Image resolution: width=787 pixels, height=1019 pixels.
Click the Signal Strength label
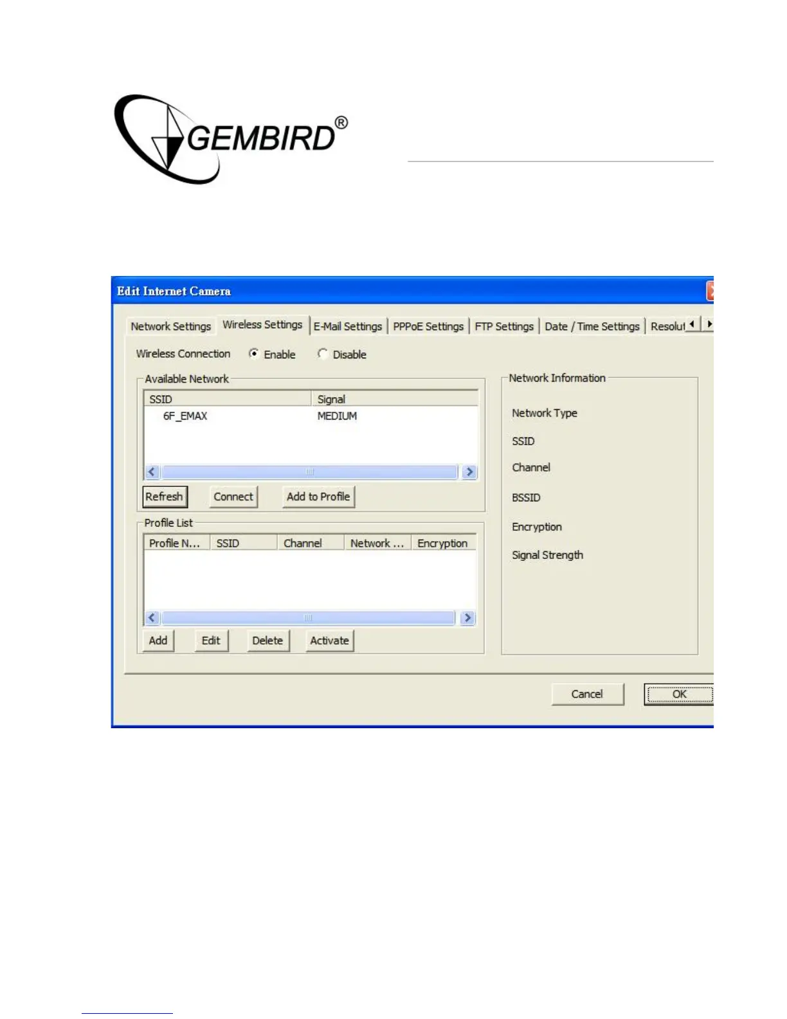coord(547,555)
